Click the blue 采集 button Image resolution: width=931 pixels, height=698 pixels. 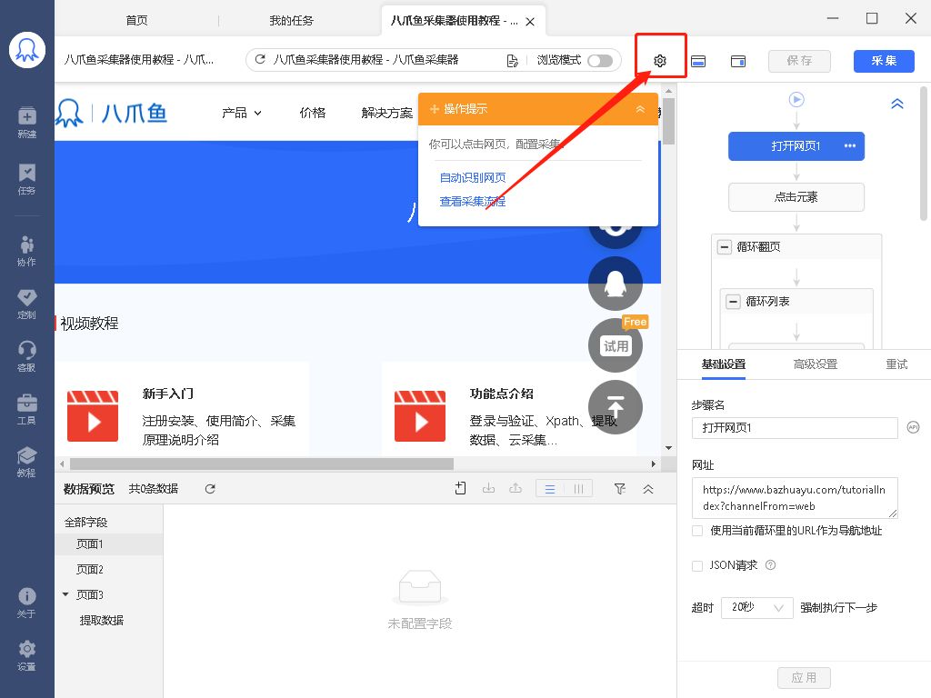pyautogui.click(x=884, y=61)
